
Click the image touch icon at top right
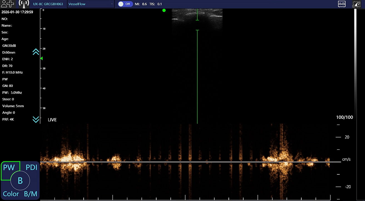pos(356,4)
